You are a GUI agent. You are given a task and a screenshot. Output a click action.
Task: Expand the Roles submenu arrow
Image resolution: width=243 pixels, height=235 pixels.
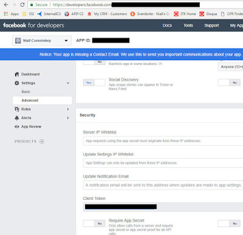click(68, 109)
